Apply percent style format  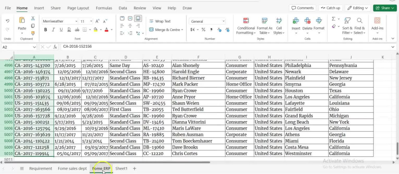(x=203, y=30)
